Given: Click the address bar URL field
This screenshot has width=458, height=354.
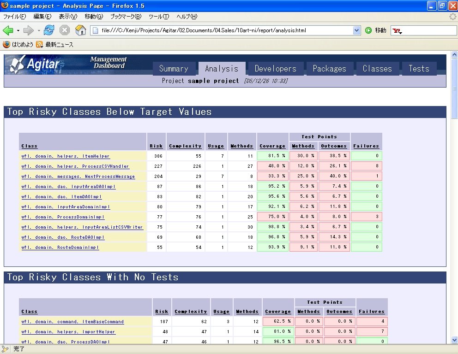Looking at the screenshot, I should pos(222,30).
